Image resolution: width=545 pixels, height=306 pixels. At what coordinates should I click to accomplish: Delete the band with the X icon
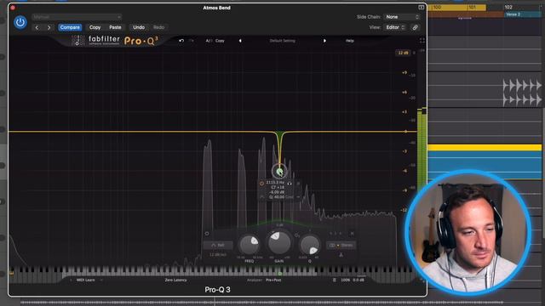click(x=352, y=234)
